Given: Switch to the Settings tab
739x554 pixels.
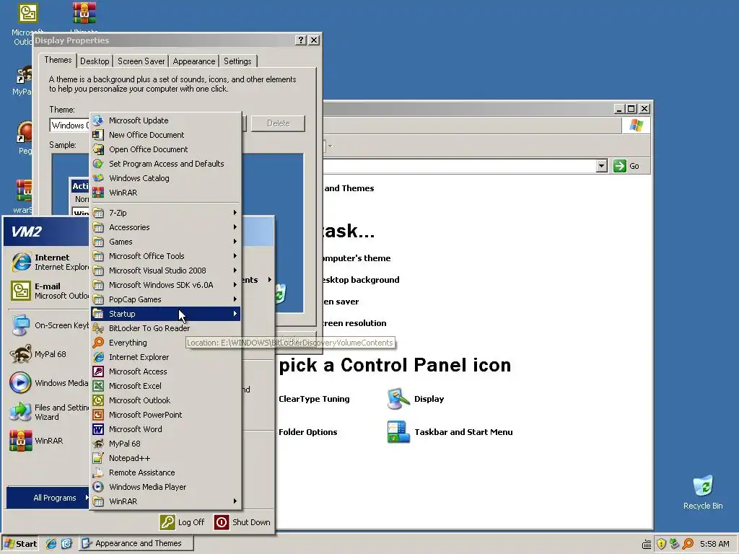Looking at the screenshot, I should pyautogui.click(x=237, y=61).
